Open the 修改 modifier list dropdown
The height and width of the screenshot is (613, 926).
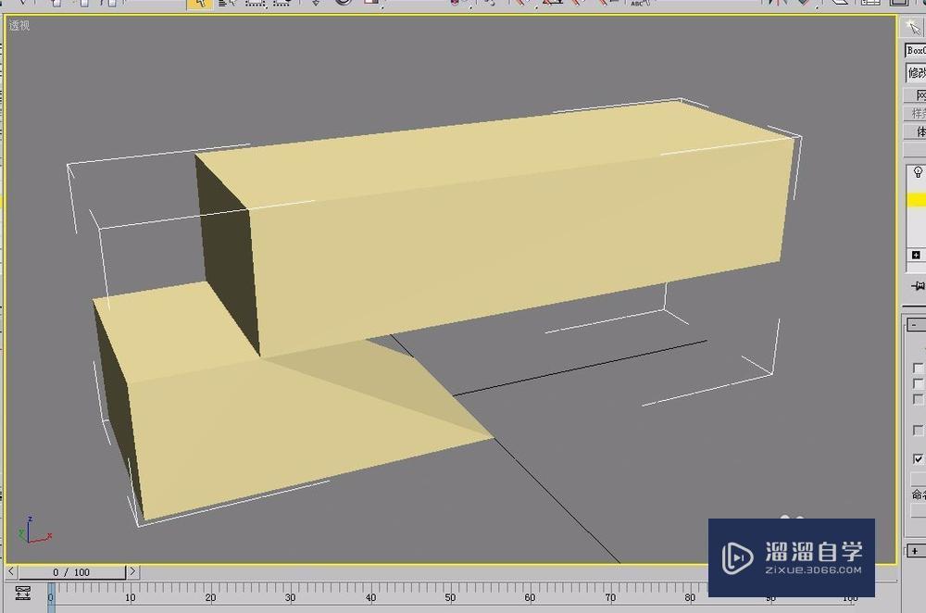click(916, 72)
